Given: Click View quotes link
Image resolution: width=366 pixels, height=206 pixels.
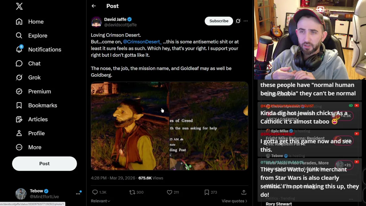Looking at the screenshot, I should 234,201.
